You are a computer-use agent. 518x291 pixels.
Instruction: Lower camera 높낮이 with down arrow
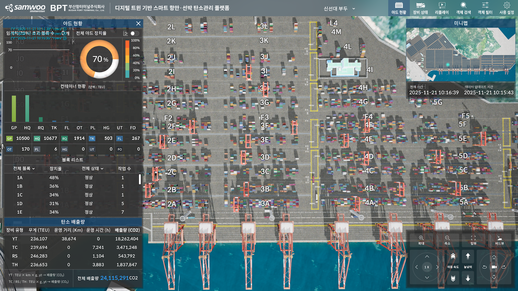click(x=468, y=278)
